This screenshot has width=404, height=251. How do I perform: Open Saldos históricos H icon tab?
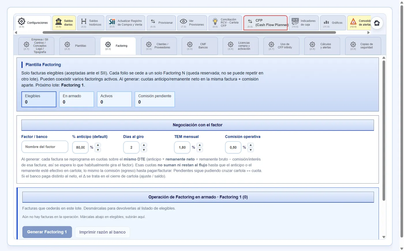[91, 23]
